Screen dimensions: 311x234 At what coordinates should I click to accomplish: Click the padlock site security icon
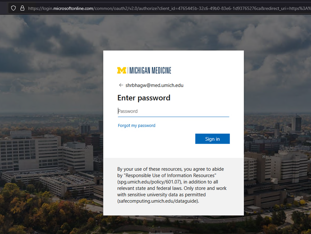point(22,8)
